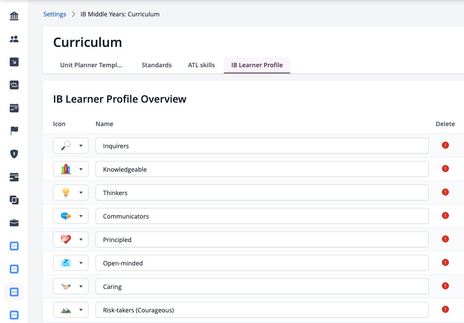Delete the Open-minded profile attribute
Screen dimensions: 464x323
click(445, 263)
